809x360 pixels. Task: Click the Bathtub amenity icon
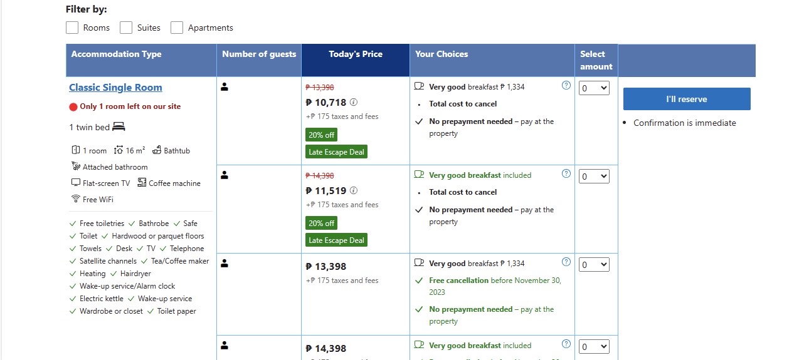tap(157, 150)
